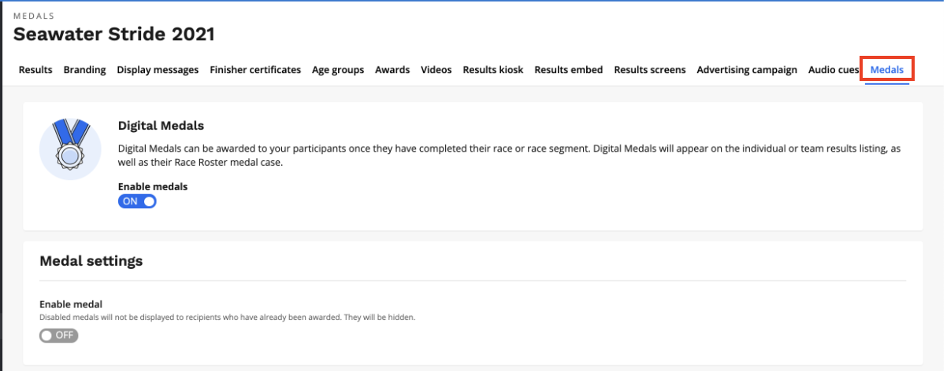Go to the Display messages tab
Screen dimensions: 947x371
pyautogui.click(x=158, y=70)
